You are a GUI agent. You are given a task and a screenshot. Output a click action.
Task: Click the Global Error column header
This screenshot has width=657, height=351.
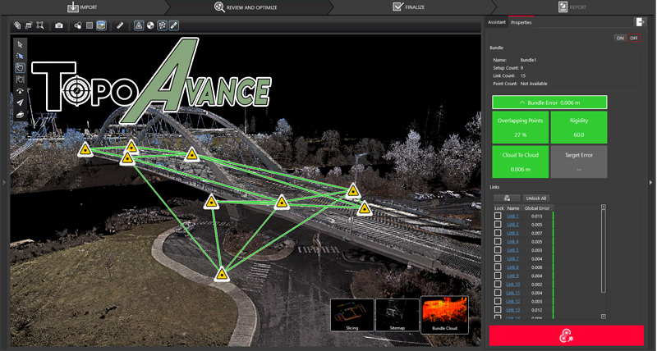pos(537,208)
